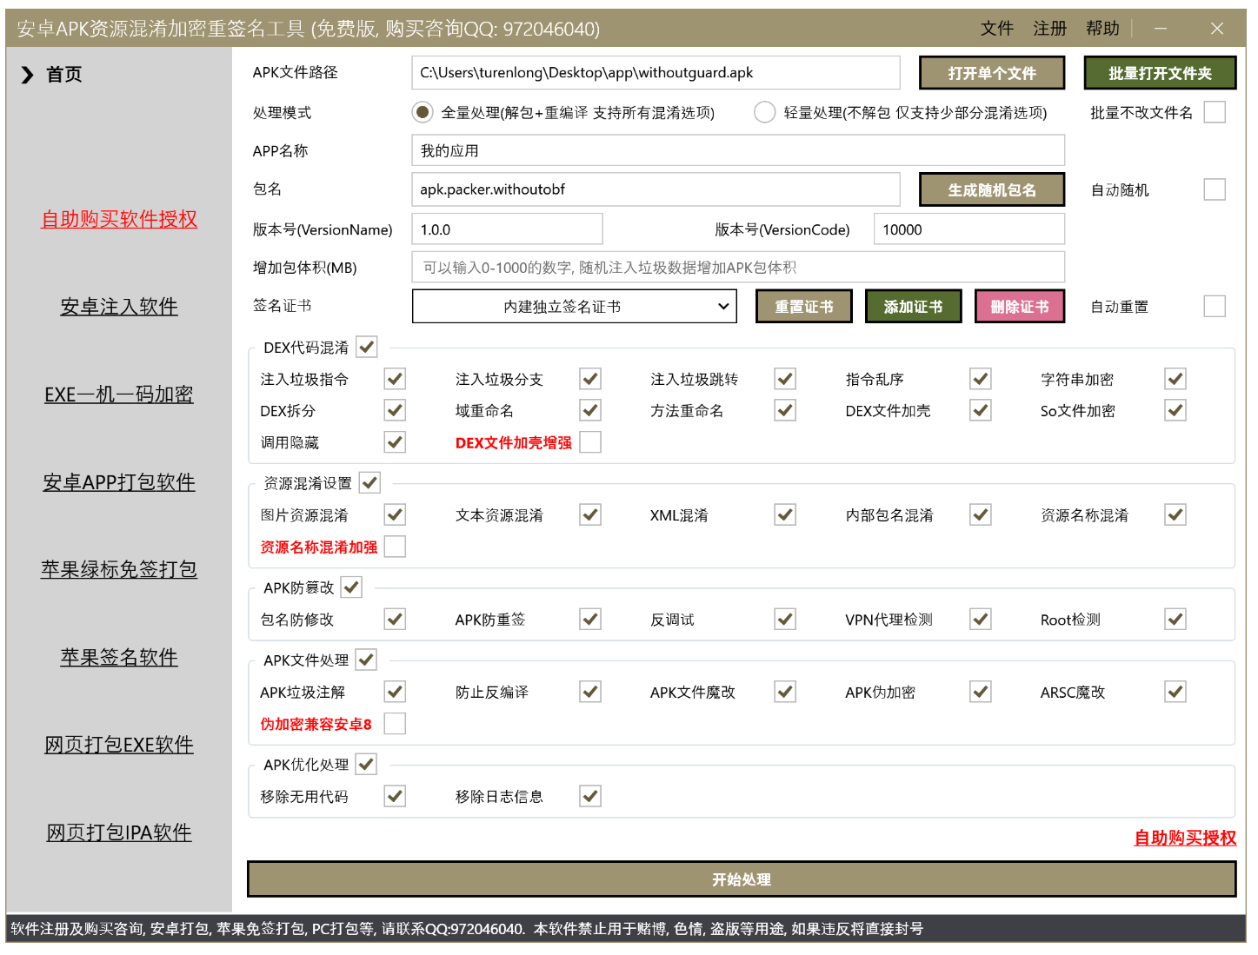Click 生成随机包名 to generate random package name
Screen dimensions: 1258x955
(x=991, y=189)
